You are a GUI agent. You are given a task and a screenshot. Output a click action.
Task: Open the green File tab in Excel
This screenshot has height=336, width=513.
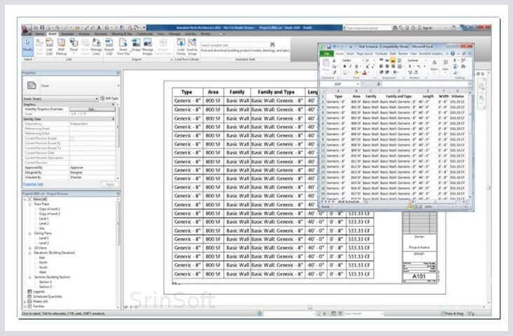(x=327, y=53)
